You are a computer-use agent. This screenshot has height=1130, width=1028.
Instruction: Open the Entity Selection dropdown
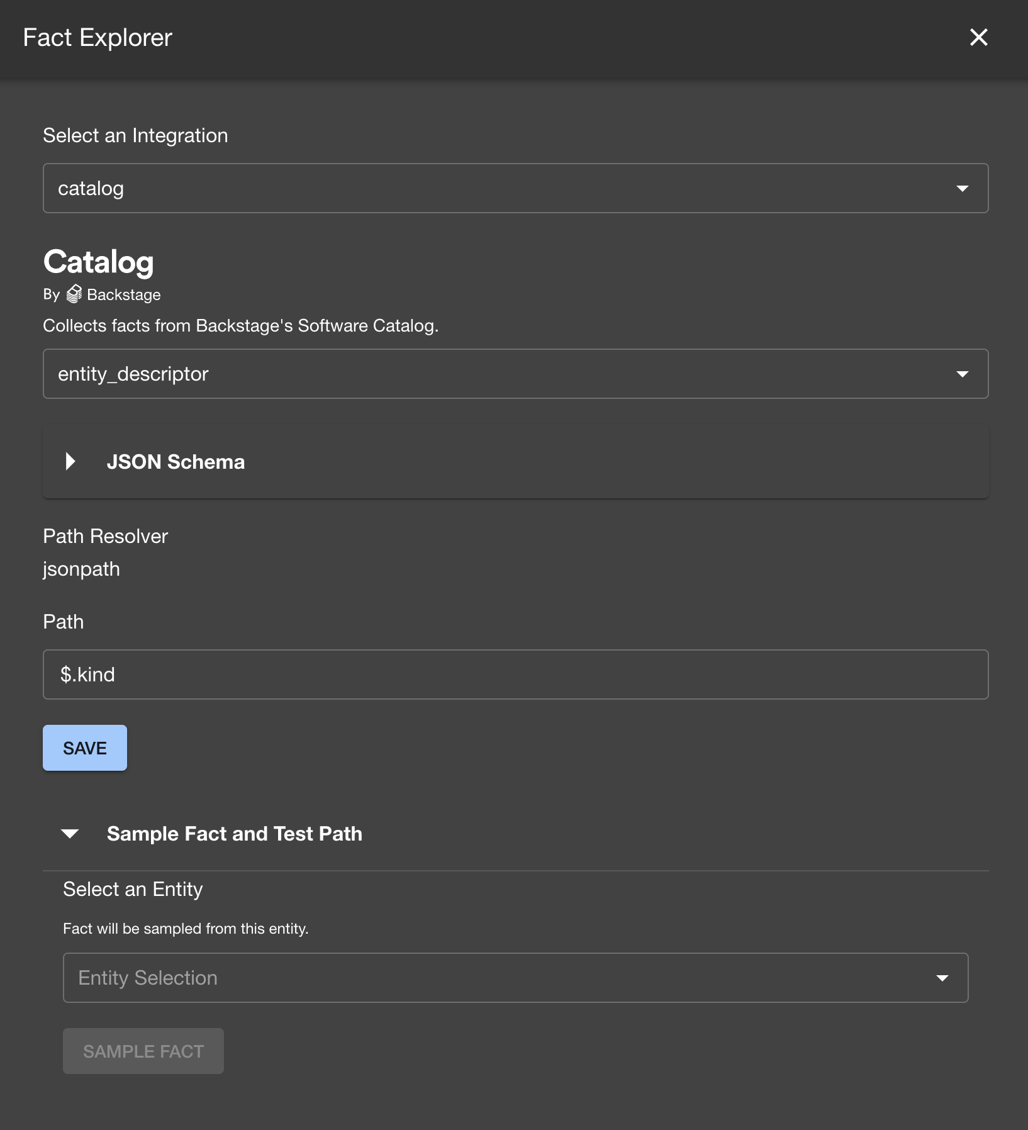pos(515,978)
